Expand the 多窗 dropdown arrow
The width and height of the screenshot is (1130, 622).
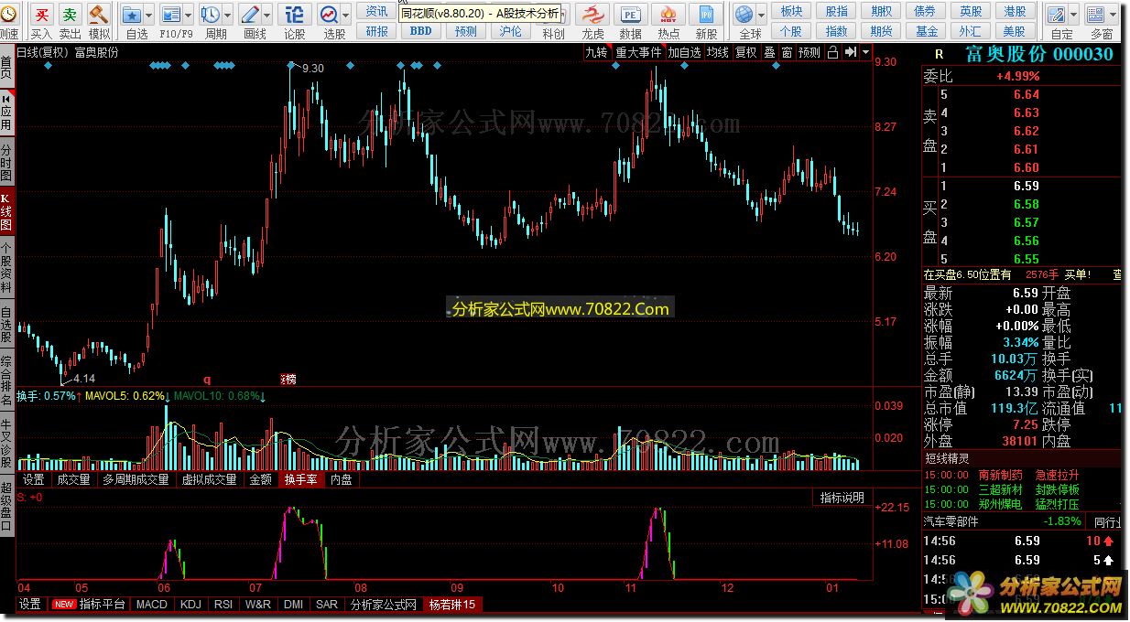(x=1114, y=15)
